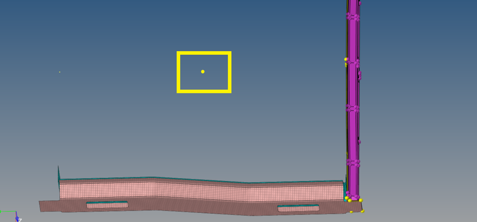Click the blue Z axis arrow of the triad
Screen dimensions: 477x222
(x=17, y=217)
